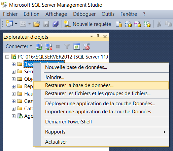Open the Rapports submenu
This screenshot has height=151, width=173.
coord(101,132)
